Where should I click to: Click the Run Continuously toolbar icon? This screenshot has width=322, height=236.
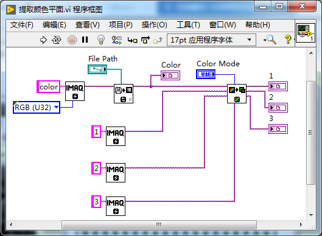(57, 40)
